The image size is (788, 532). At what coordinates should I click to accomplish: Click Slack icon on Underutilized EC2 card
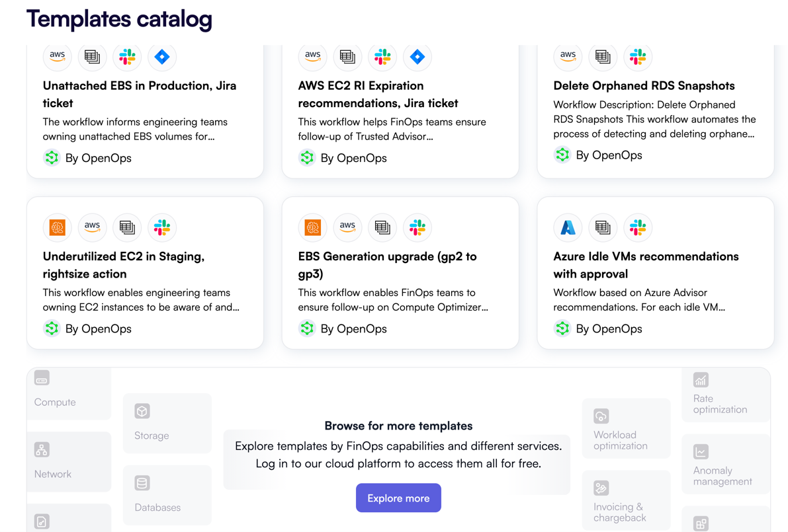point(162,227)
